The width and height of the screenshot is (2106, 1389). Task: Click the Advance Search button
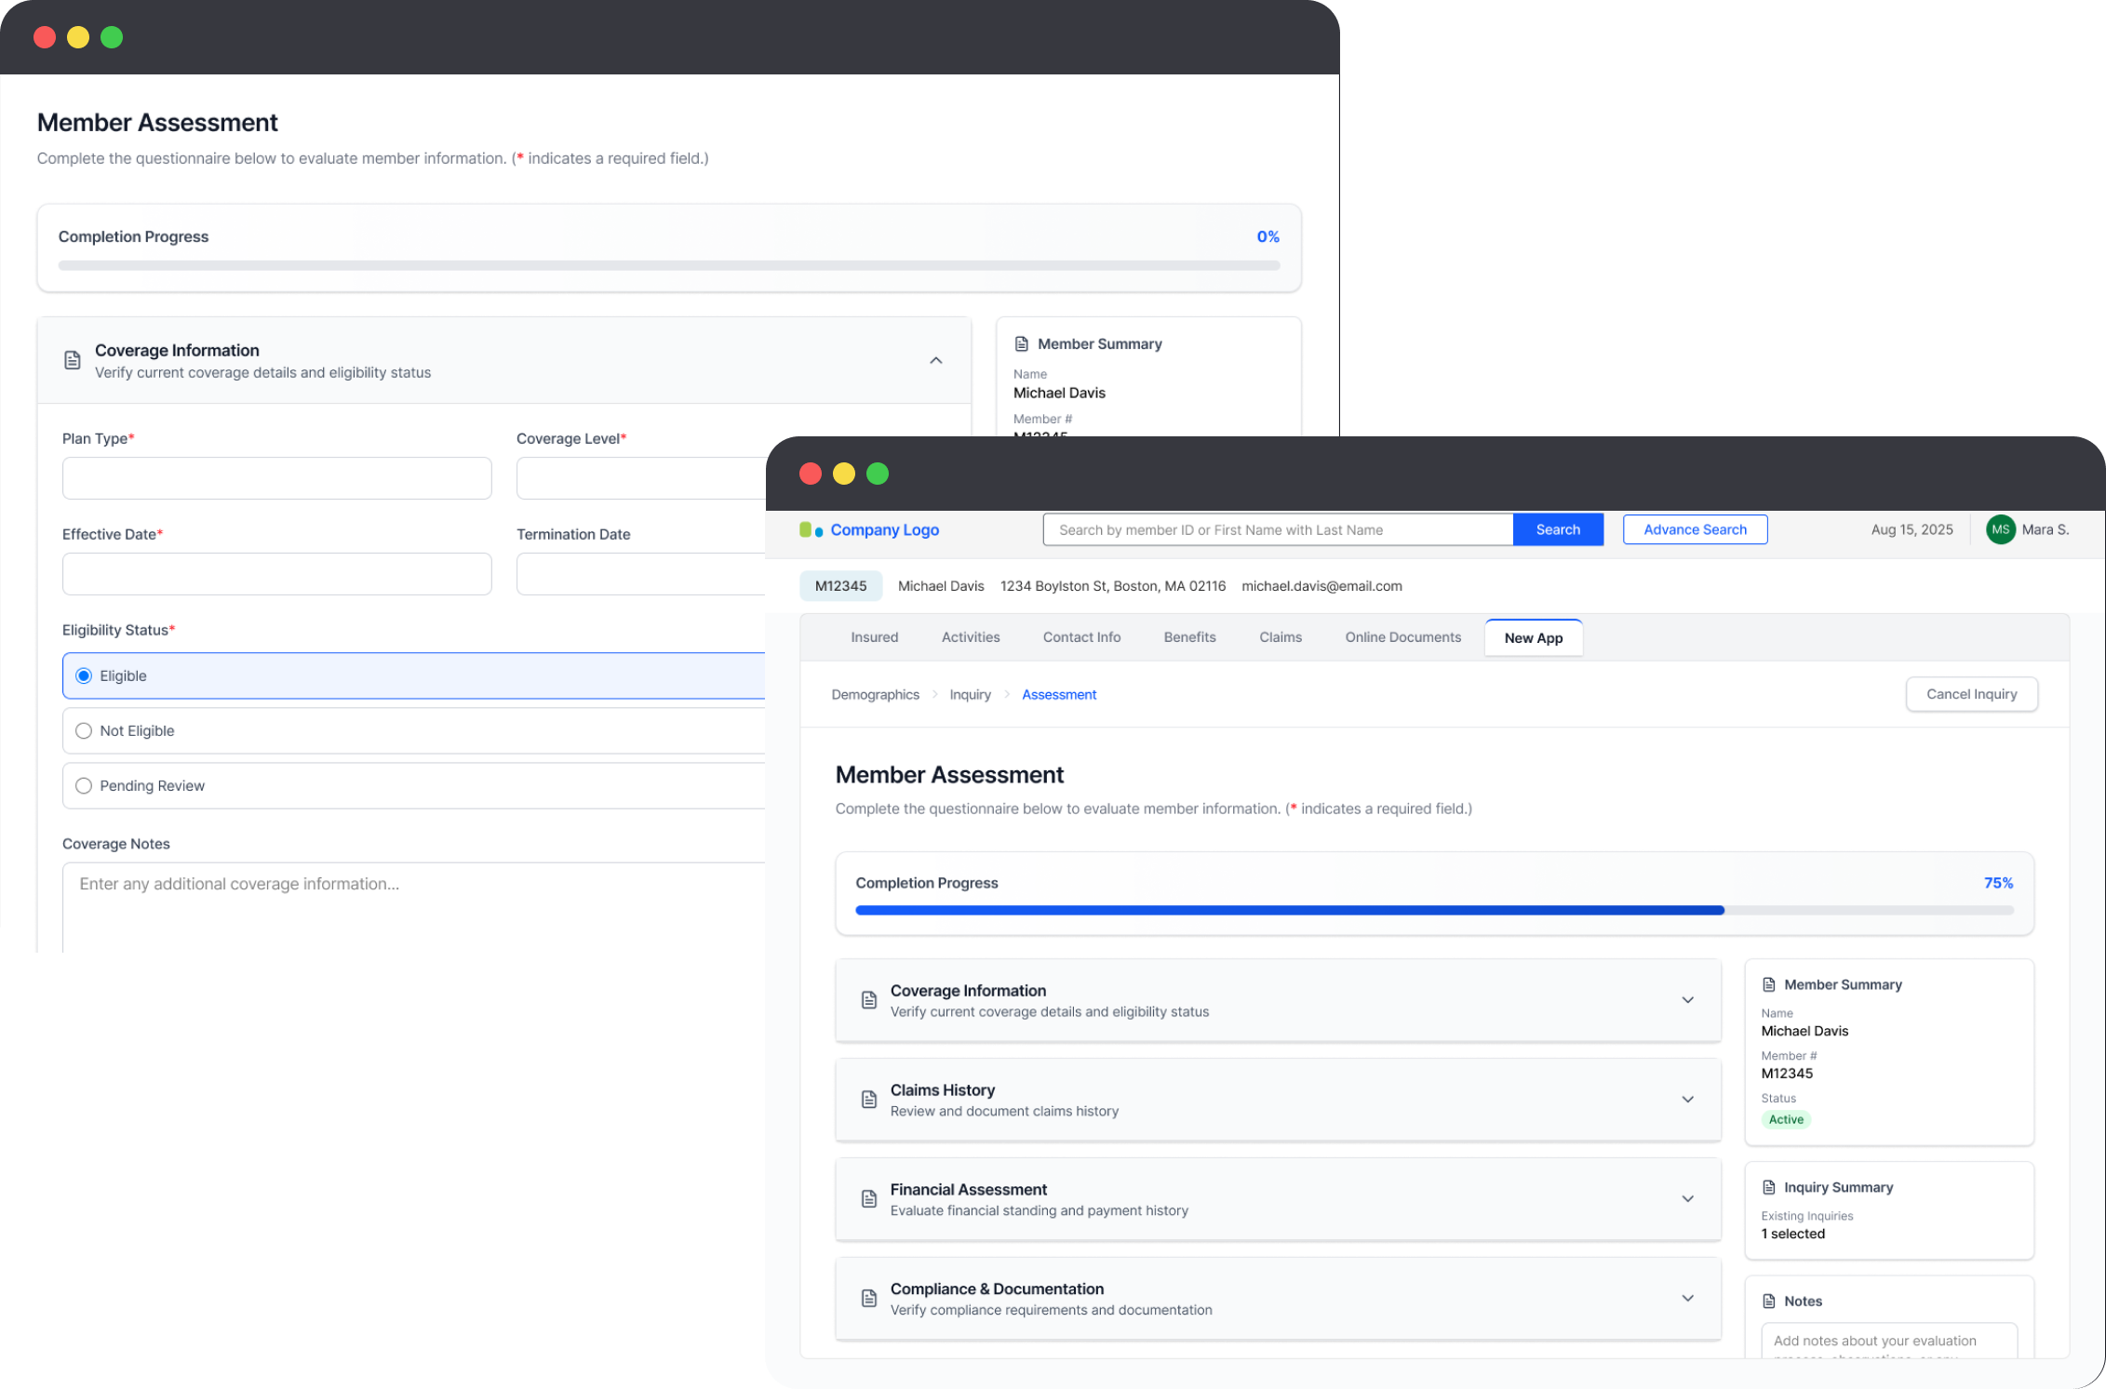[x=1695, y=529]
